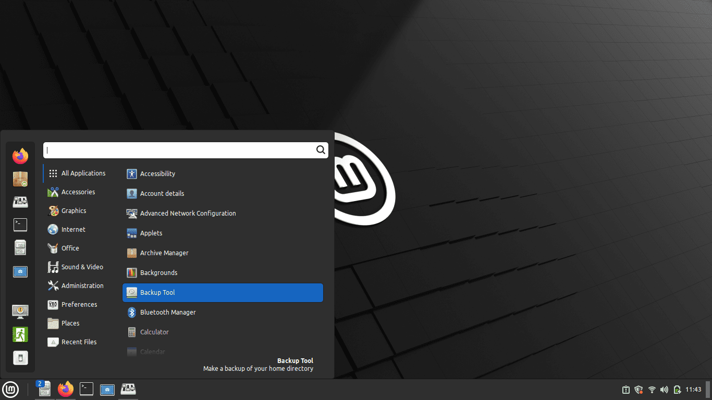Open the clock showing 11:43

[693, 390]
